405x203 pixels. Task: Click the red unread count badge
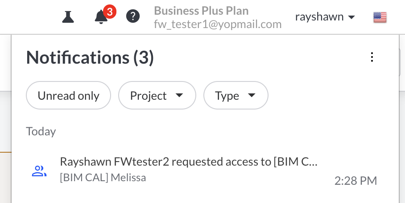(x=109, y=11)
